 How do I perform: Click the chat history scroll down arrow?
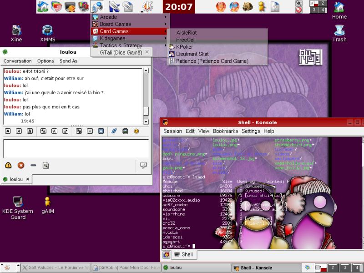click(x=146, y=121)
